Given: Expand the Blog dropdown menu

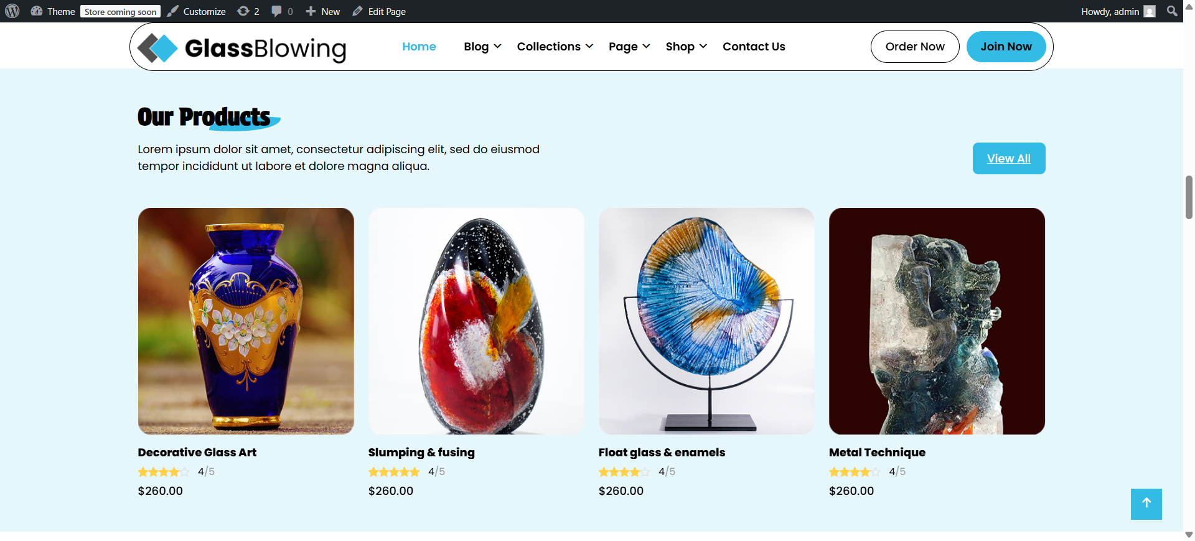Looking at the screenshot, I should [x=482, y=47].
